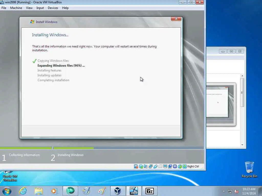The width and height of the screenshot is (262, 196).
Task: Click the USB devices indicator icon
Action: pyautogui.click(x=155, y=166)
